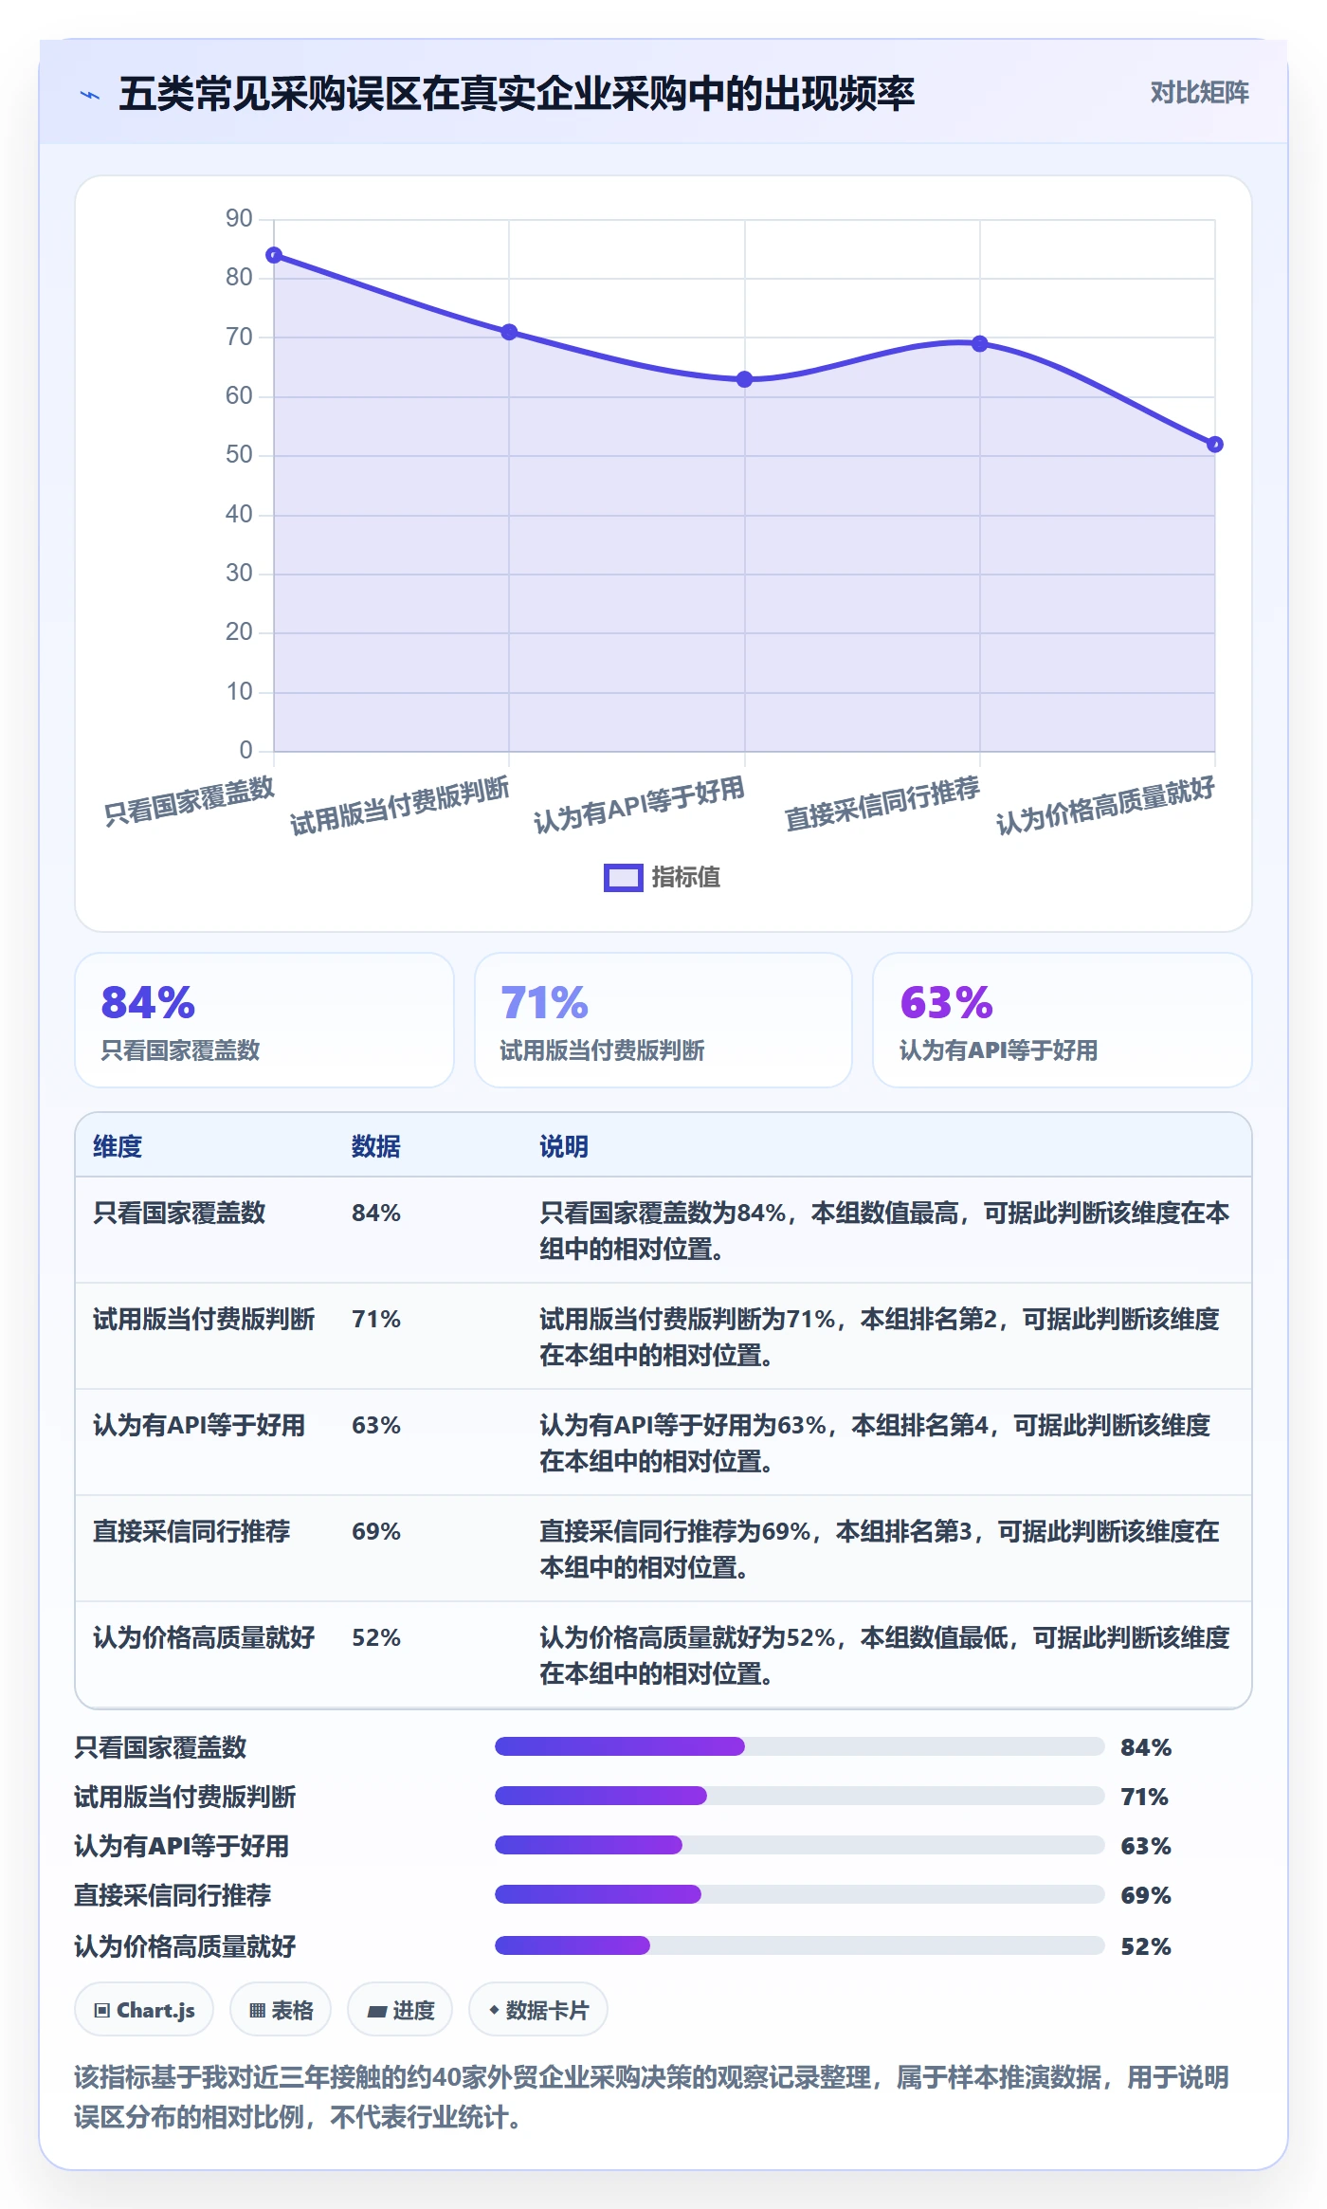
Task: Click the 69% cell in the table
Action: (x=376, y=1531)
